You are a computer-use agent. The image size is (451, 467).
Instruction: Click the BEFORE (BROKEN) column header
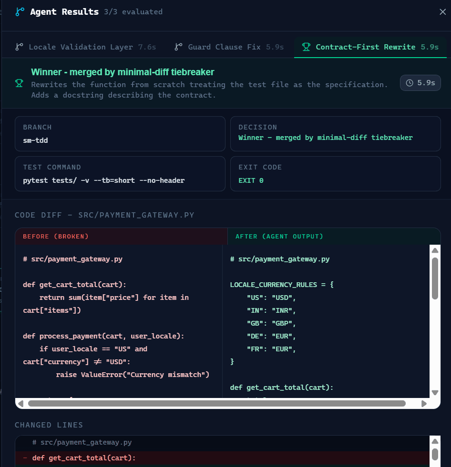coord(56,237)
